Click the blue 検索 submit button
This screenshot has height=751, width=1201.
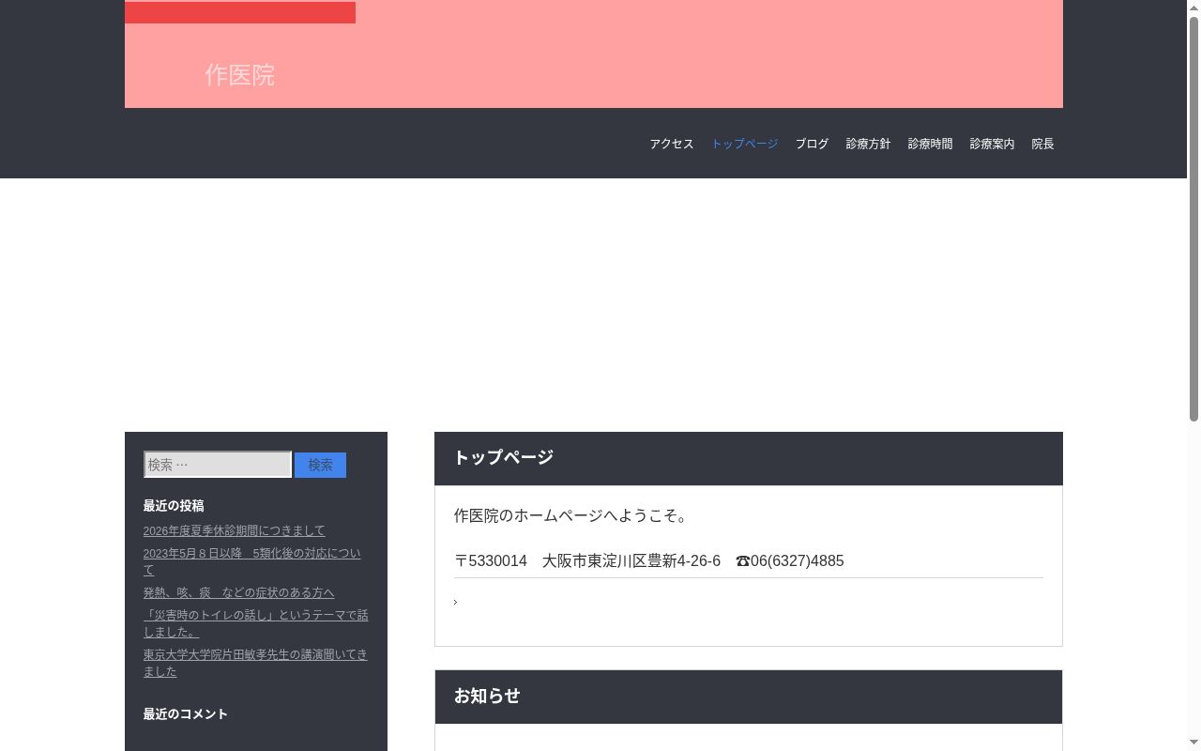pyautogui.click(x=320, y=465)
